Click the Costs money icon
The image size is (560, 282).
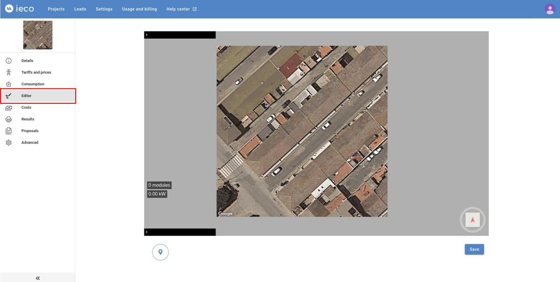coord(8,107)
